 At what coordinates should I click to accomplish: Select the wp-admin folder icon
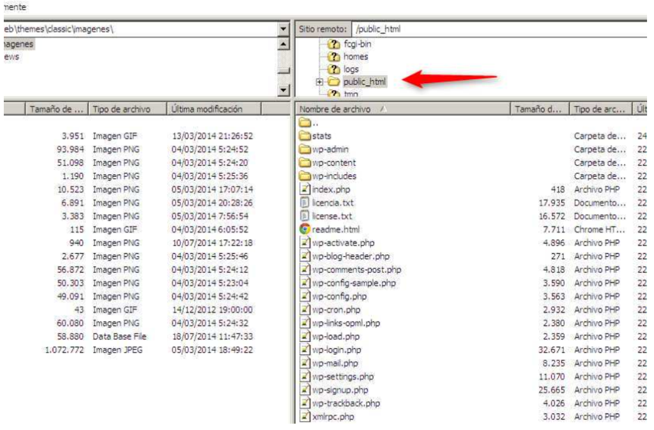point(305,150)
